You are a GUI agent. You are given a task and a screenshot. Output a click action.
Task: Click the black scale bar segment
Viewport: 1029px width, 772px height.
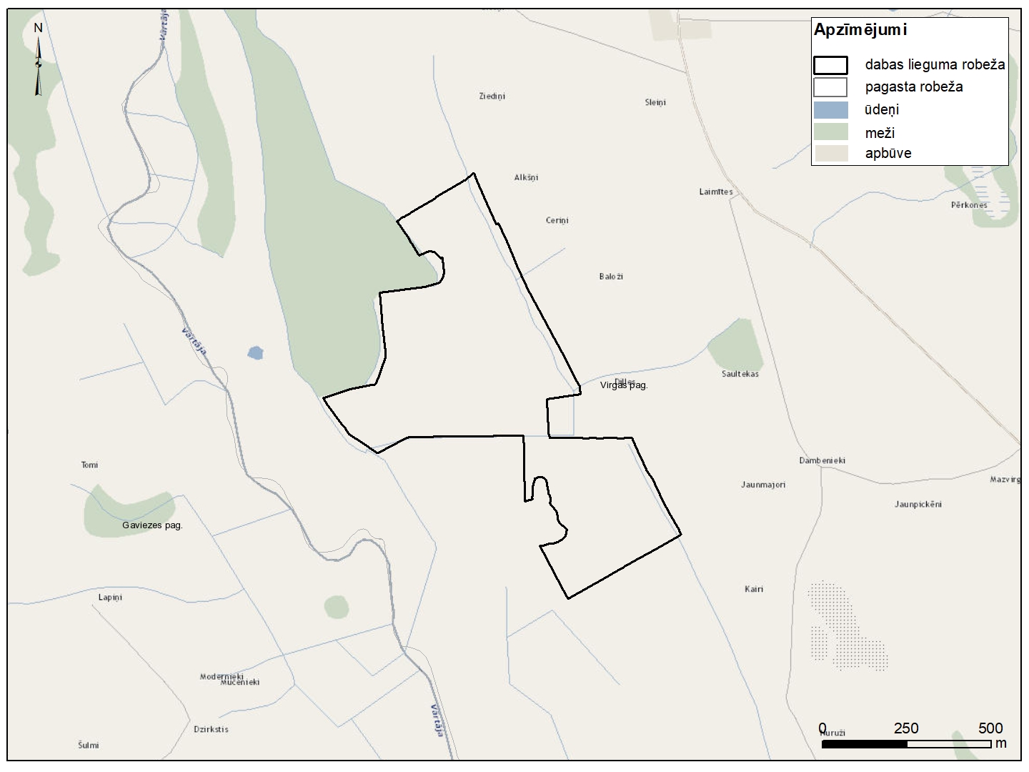[x=864, y=744]
